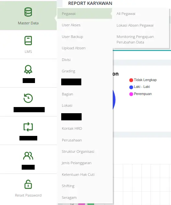Click the LMS label
The width and height of the screenshot is (171, 205).
pos(28,52)
